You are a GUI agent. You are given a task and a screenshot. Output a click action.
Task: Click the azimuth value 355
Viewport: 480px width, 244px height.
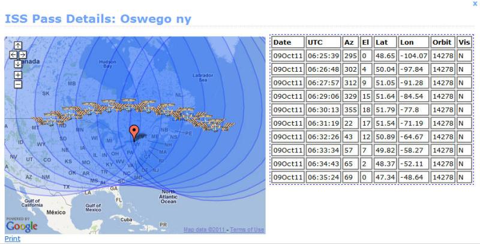[350, 110]
